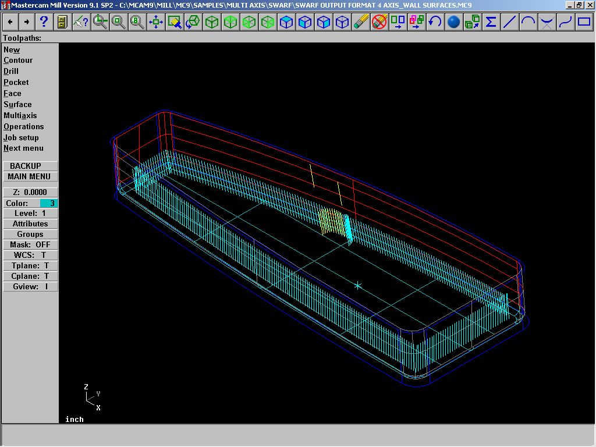Set Gview isometric plain green cube

pyautogui.click(x=212, y=22)
